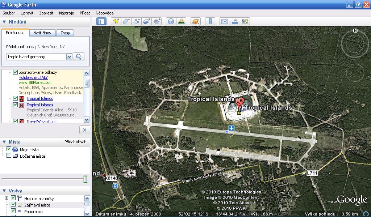Click the red A marker in results

[x=21, y=99]
